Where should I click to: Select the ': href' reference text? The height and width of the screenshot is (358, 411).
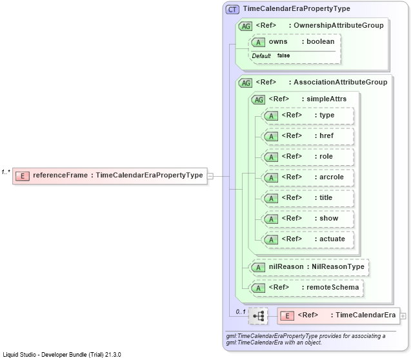tap(324, 135)
